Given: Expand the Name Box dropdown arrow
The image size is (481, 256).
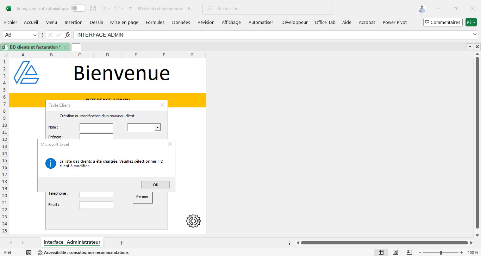Looking at the screenshot, I should [x=35, y=35].
